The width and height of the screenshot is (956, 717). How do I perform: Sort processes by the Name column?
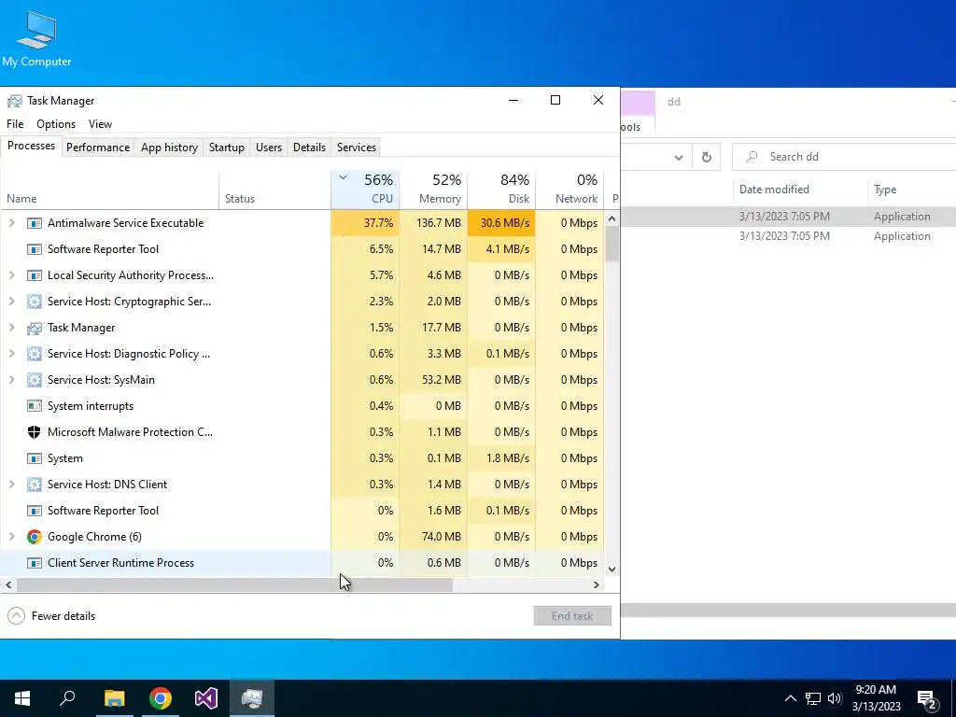click(110, 190)
